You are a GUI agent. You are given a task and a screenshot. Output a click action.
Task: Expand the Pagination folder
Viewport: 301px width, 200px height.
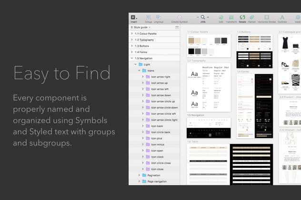140,175
